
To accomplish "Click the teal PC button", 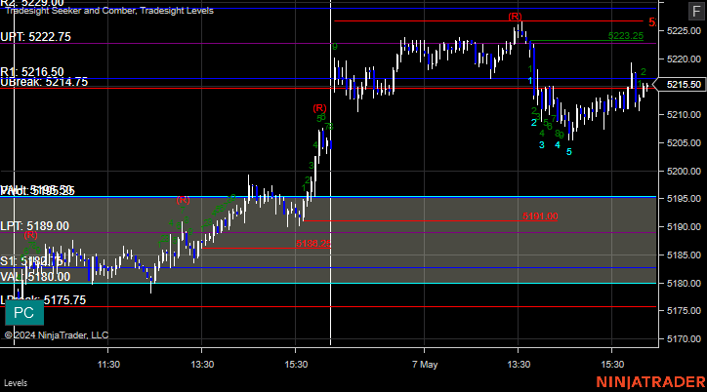I will pyautogui.click(x=24, y=313).
